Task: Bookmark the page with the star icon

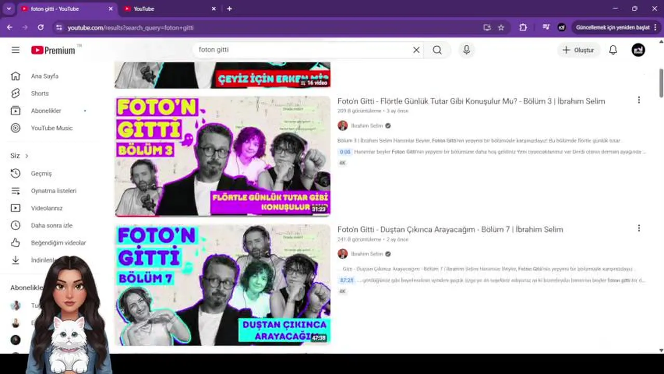Action: [501, 28]
